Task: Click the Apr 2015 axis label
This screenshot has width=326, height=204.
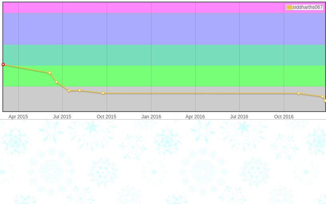Action: pyautogui.click(x=18, y=117)
